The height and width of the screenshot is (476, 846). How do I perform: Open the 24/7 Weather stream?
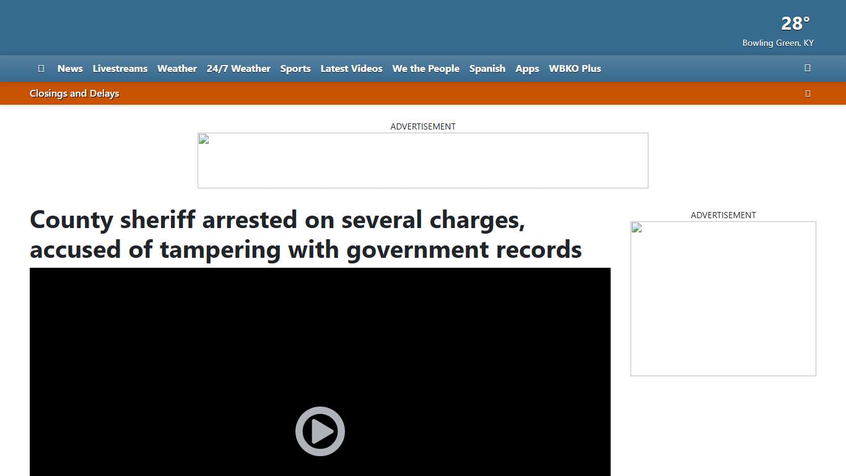pos(238,68)
